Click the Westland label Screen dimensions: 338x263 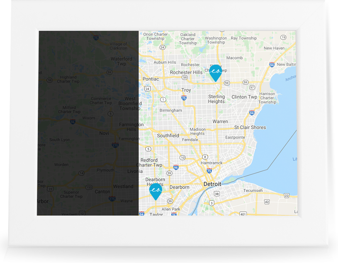pyautogui.click(x=123, y=186)
